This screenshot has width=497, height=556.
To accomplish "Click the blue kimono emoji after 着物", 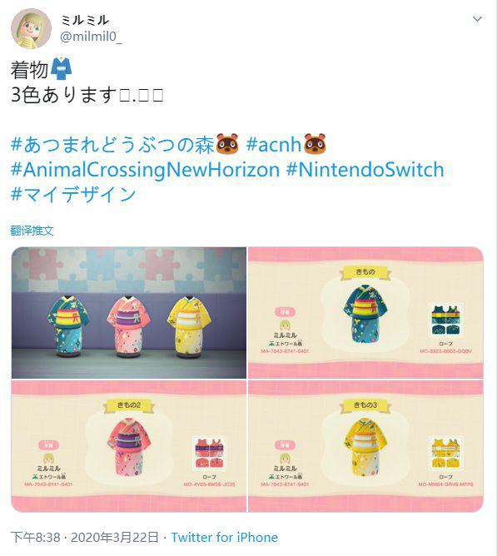I will [x=62, y=68].
